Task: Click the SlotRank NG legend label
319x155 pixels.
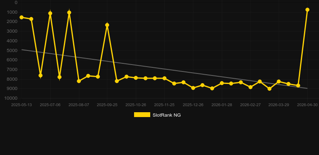Action: point(167,115)
